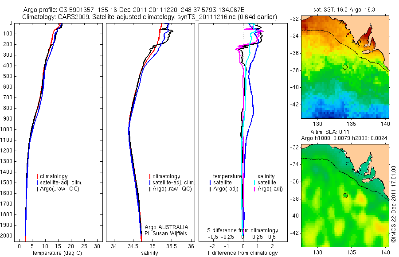Click the Climatology CARS2009 subtitle line
Screen dimensions: 399x257
pos(150,17)
